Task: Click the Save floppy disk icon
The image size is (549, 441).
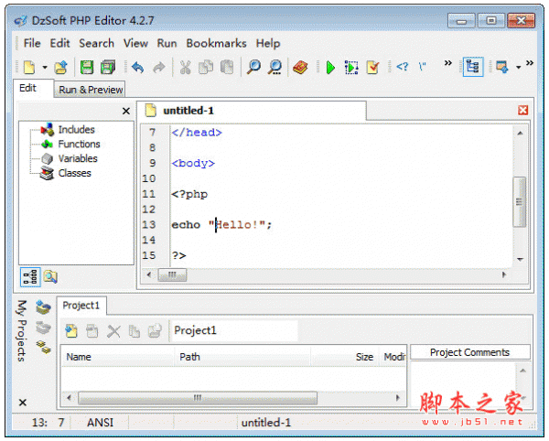Action: click(87, 67)
